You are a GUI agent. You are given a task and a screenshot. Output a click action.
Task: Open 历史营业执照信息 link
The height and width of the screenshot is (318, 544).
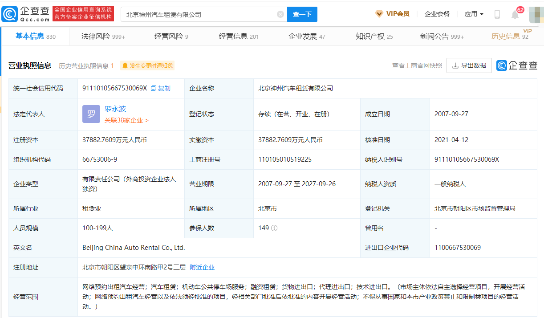pos(86,66)
